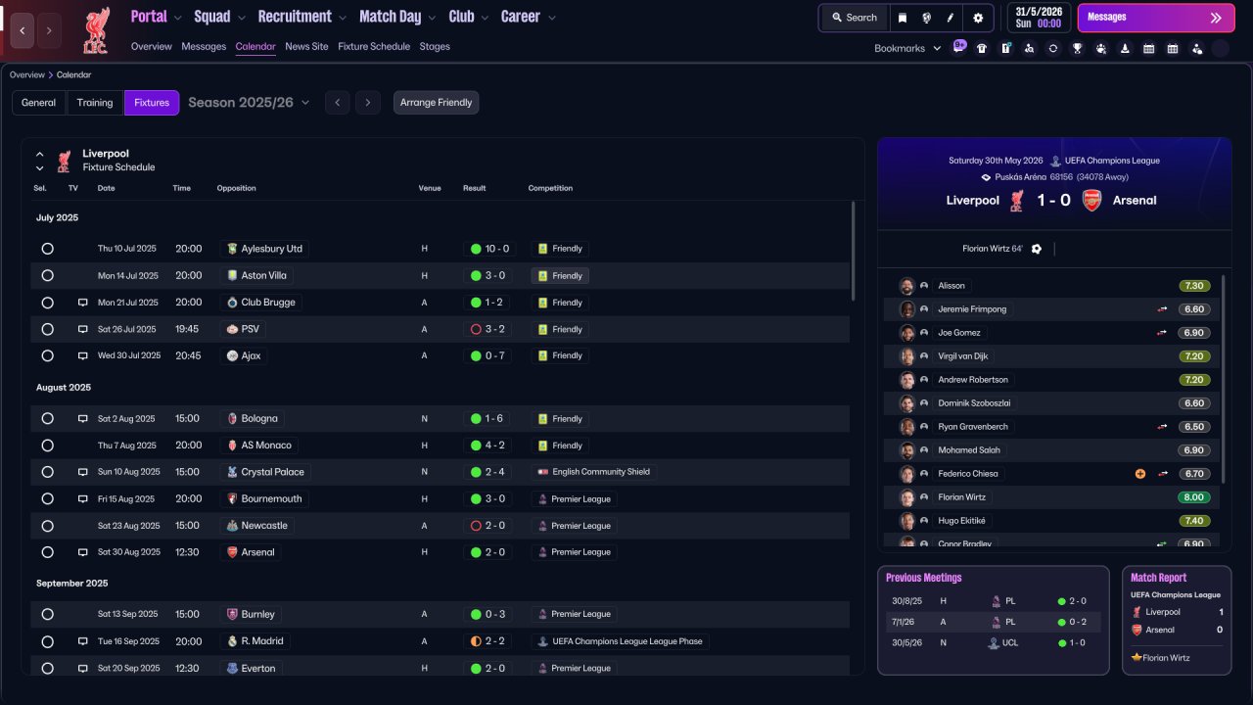
Task: Select the Burnley fixture radio button
Action: 47,615
